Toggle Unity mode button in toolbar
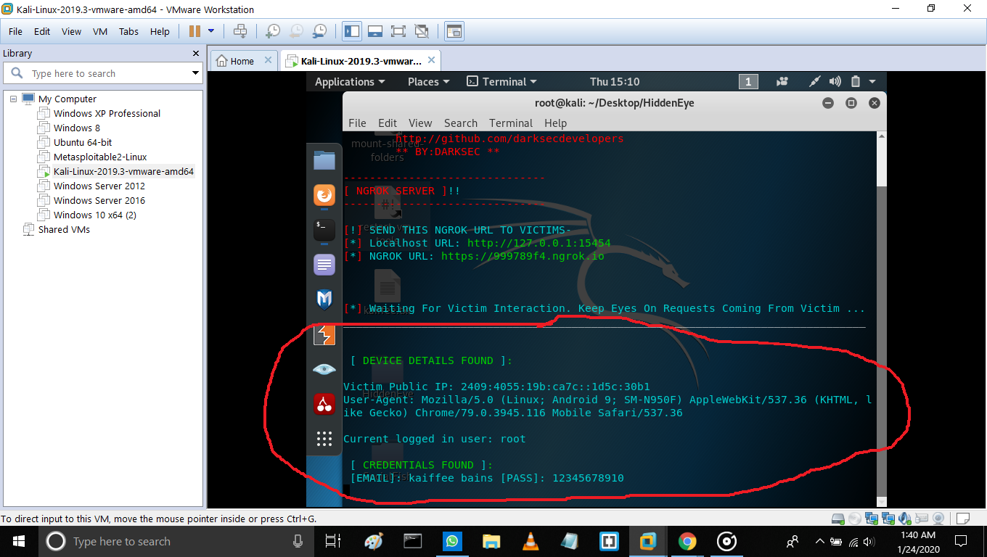987x557 pixels. pos(421,31)
